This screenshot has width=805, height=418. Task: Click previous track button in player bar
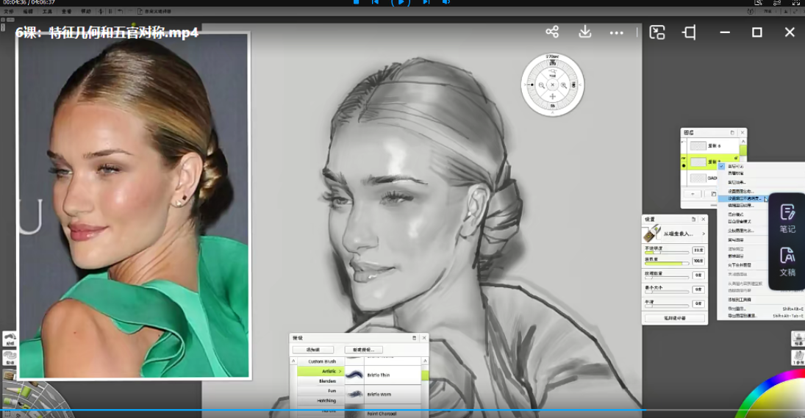click(x=375, y=2)
